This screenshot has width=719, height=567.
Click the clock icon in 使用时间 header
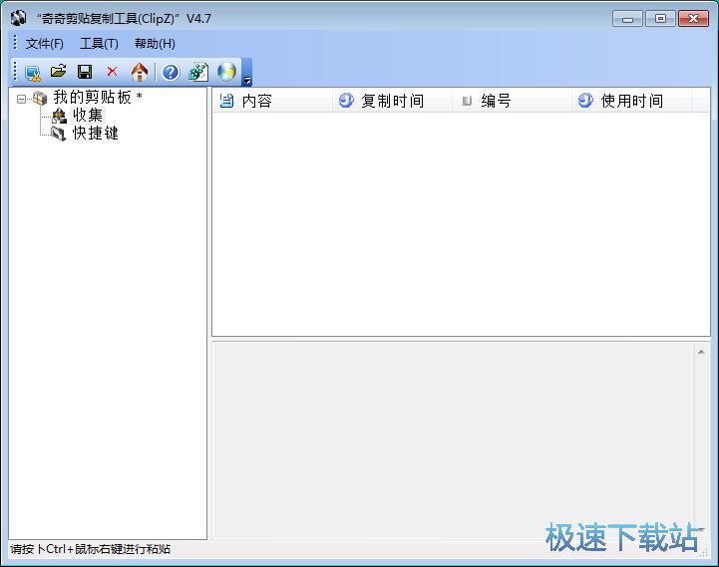[x=585, y=100]
